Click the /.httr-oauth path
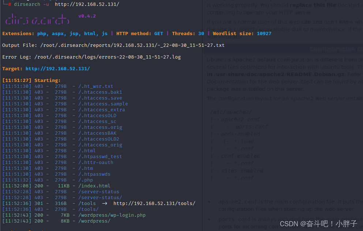The height and width of the screenshot is (231, 363). [x=96, y=163]
